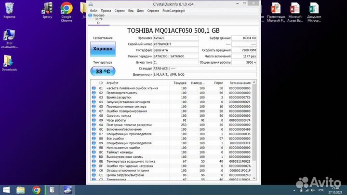Select the Отказы отключения питания row

click(x=171, y=170)
